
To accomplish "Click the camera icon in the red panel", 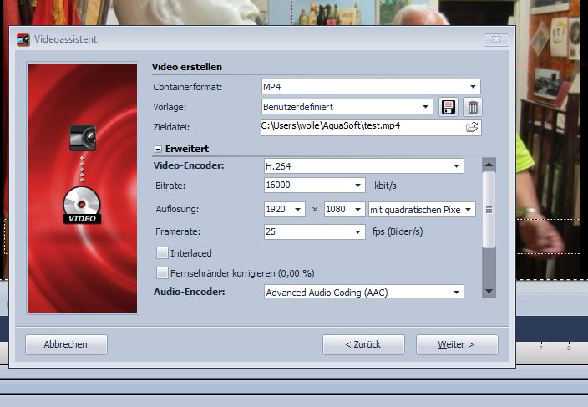I will click(x=83, y=138).
